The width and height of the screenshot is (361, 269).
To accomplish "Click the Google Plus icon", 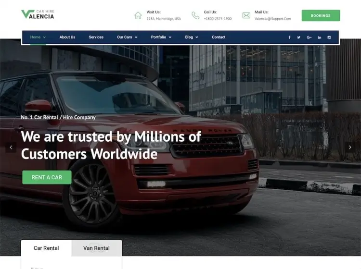I will (x=309, y=37).
